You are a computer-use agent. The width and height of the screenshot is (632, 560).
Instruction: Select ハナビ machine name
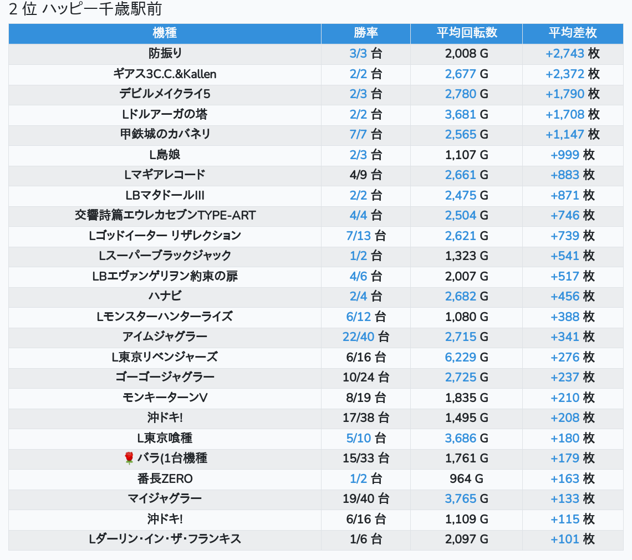click(x=165, y=296)
